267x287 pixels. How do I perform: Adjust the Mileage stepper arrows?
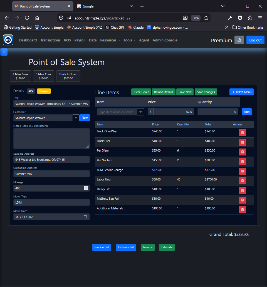(x=86, y=188)
